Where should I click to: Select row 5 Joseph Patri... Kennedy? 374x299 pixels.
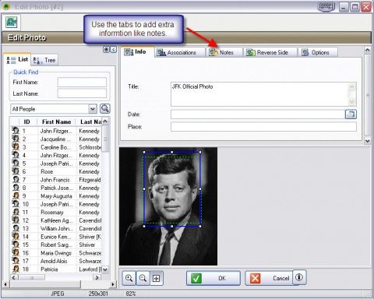point(56,164)
